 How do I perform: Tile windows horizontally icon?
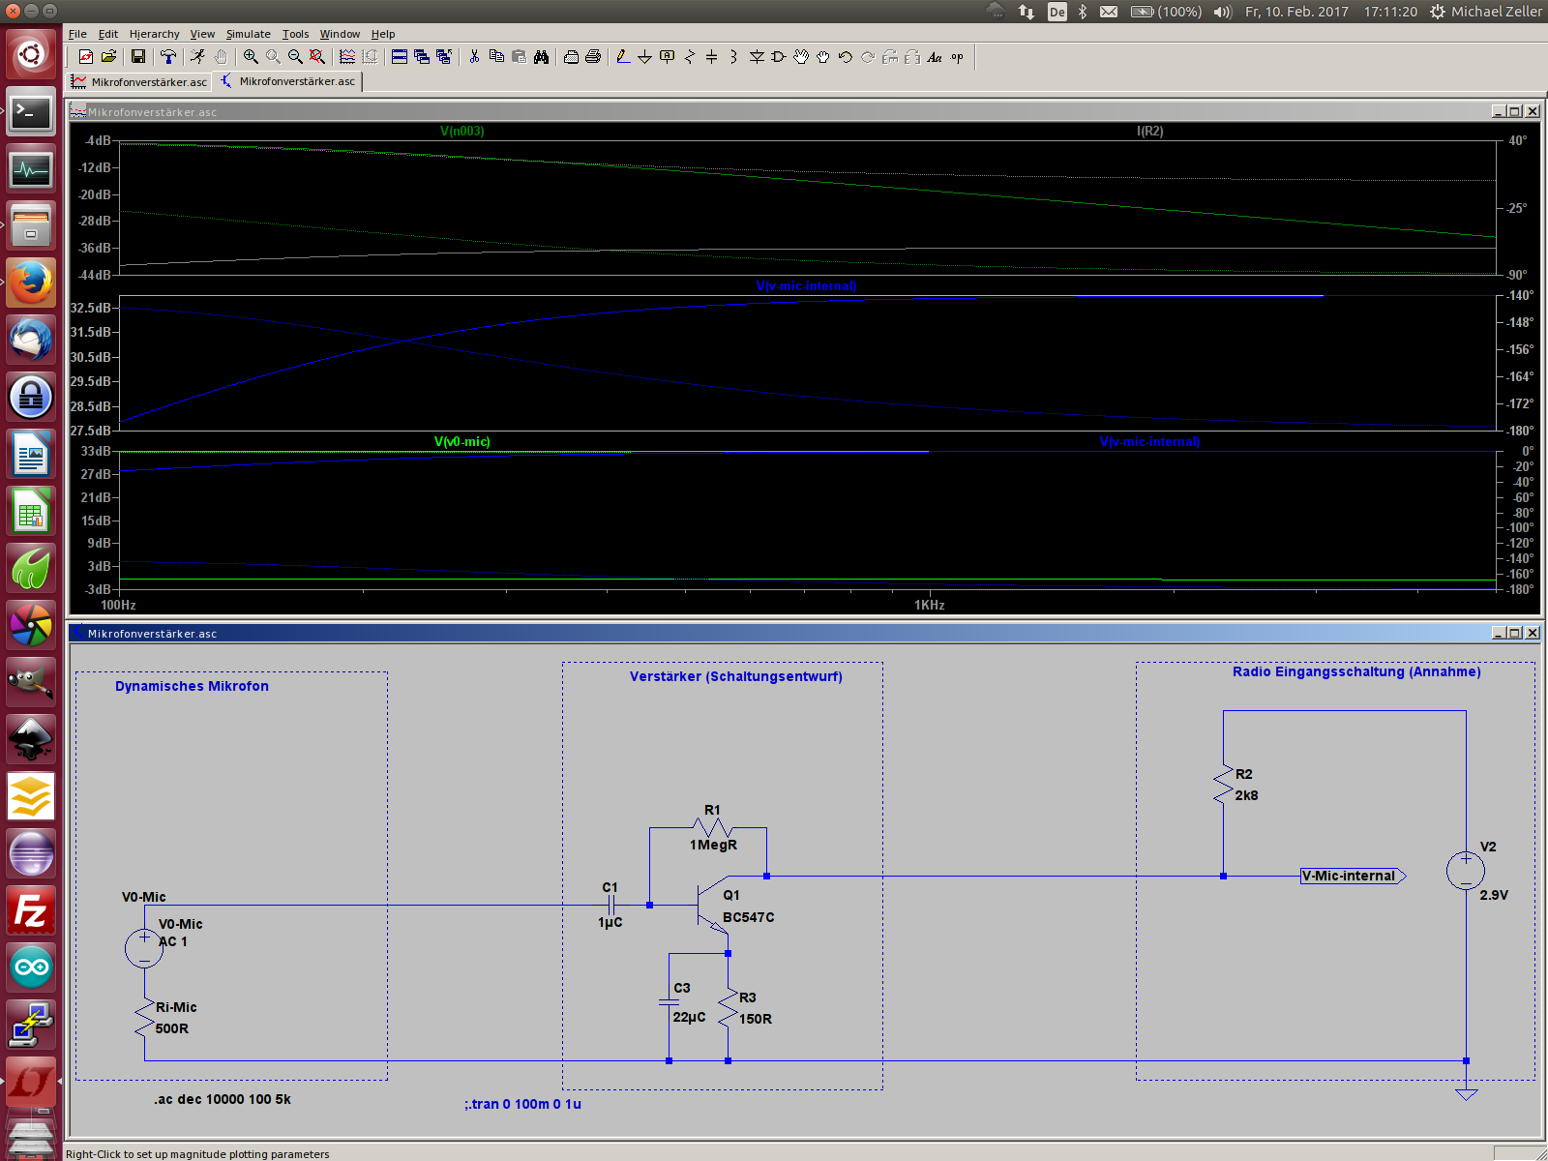tap(400, 57)
